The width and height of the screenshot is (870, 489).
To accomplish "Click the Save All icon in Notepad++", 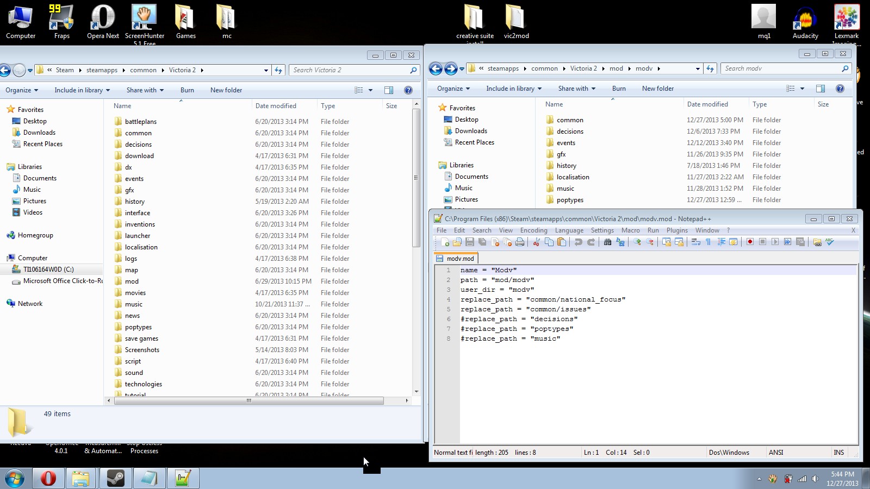I will pyautogui.click(x=482, y=242).
